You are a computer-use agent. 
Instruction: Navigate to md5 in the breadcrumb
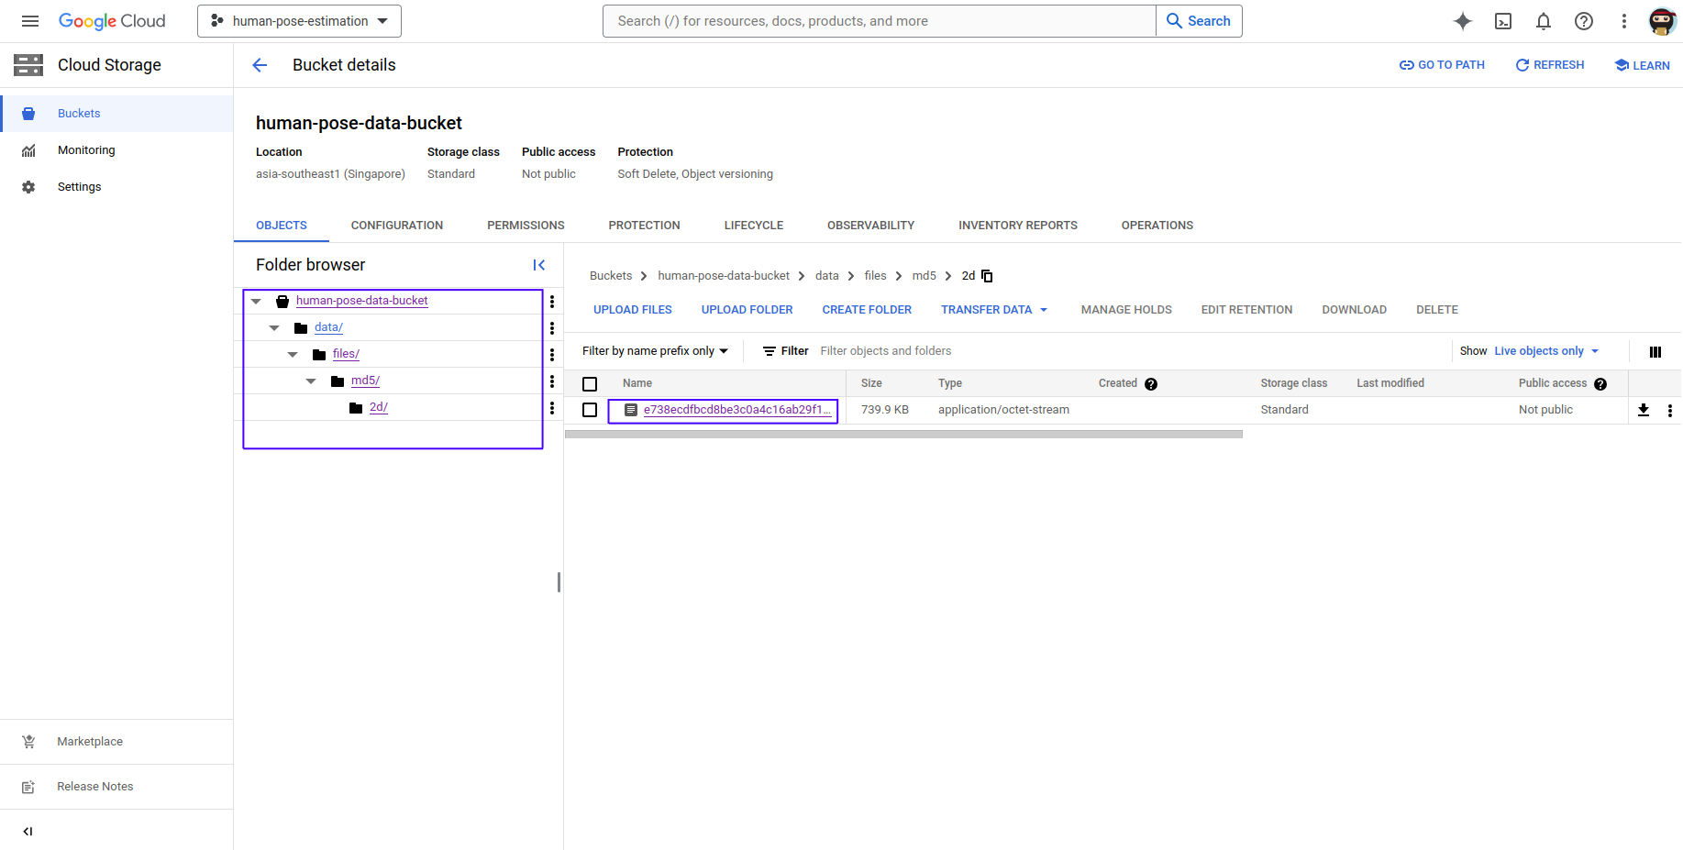[x=925, y=276]
